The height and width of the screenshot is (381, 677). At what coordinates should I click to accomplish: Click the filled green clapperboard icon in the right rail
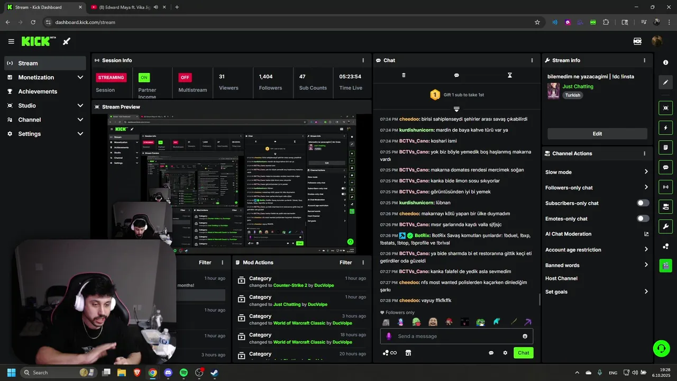pos(665,265)
